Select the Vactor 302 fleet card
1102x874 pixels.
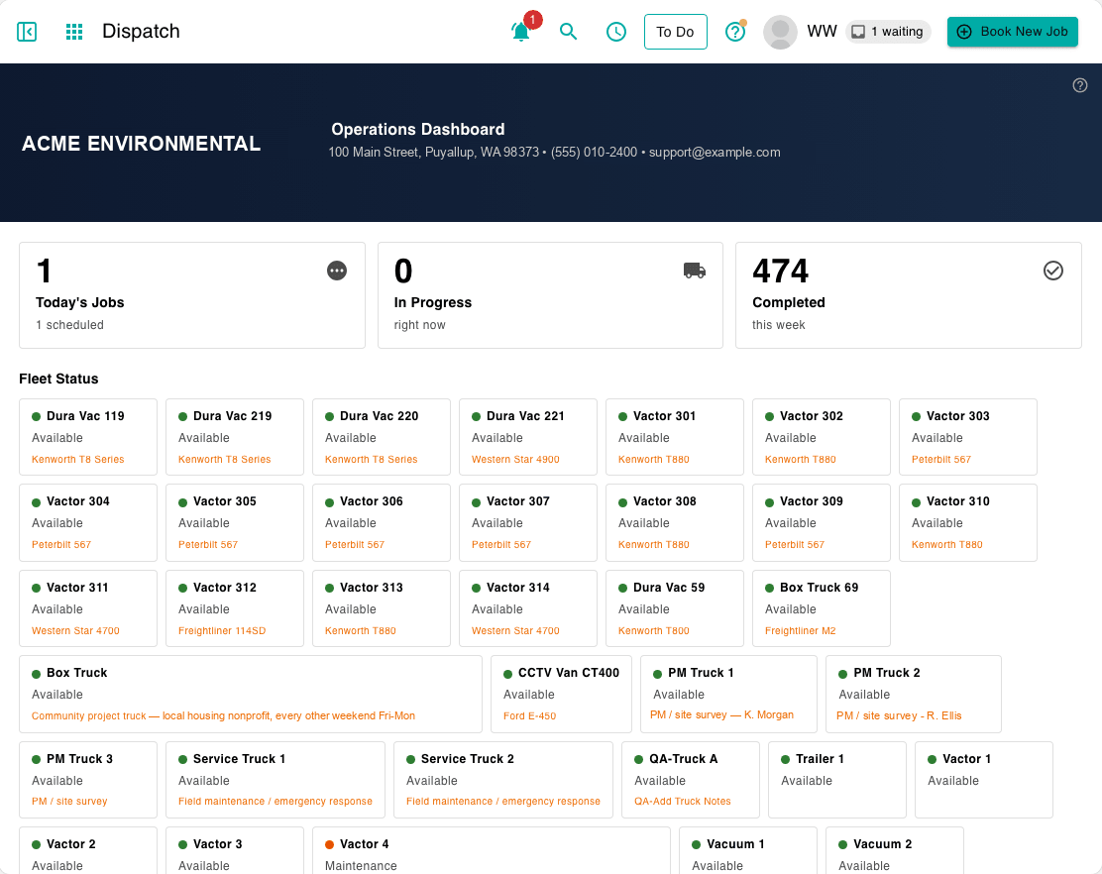click(x=822, y=437)
